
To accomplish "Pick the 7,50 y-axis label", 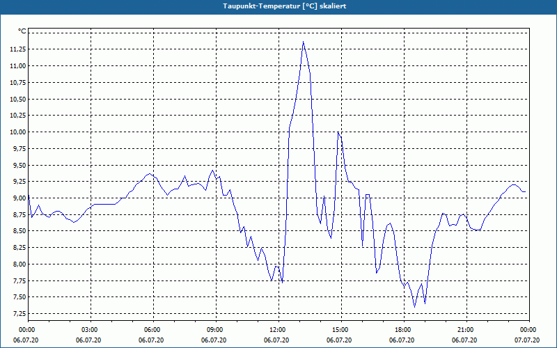I will pos(19,297).
